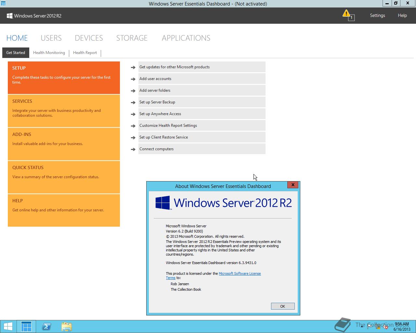Open the Set up Server Backup task
This screenshot has height=333, width=416.
[x=202, y=102]
